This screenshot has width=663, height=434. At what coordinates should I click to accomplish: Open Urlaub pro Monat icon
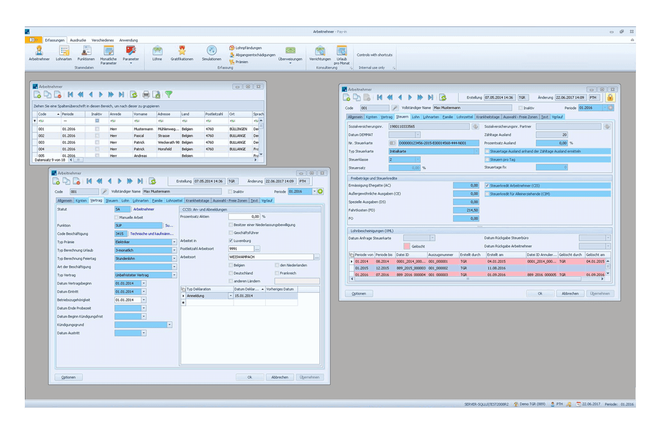pos(342,55)
